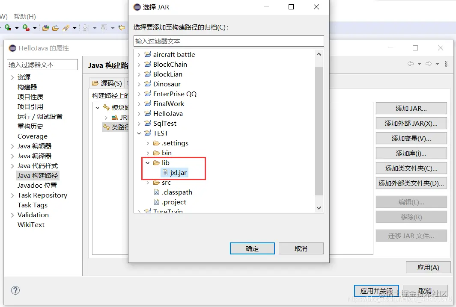The image size is (456, 307).
Task: Click the HelloJava project folder icon
Action: (x=148, y=113)
